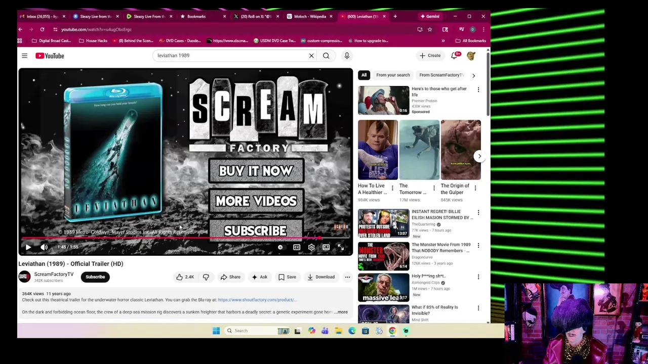
Task: Open Windows Start menu
Action: pos(216,331)
